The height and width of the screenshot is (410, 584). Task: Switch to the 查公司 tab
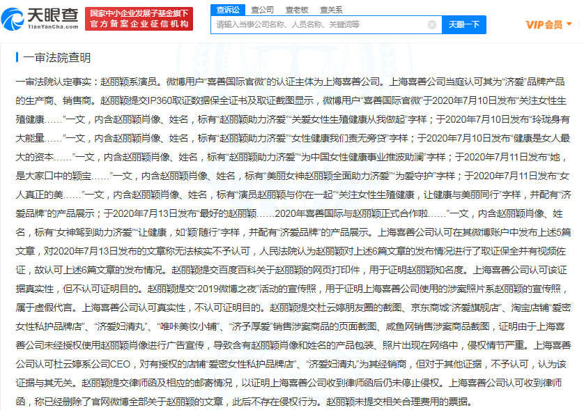tap(263, 10)
